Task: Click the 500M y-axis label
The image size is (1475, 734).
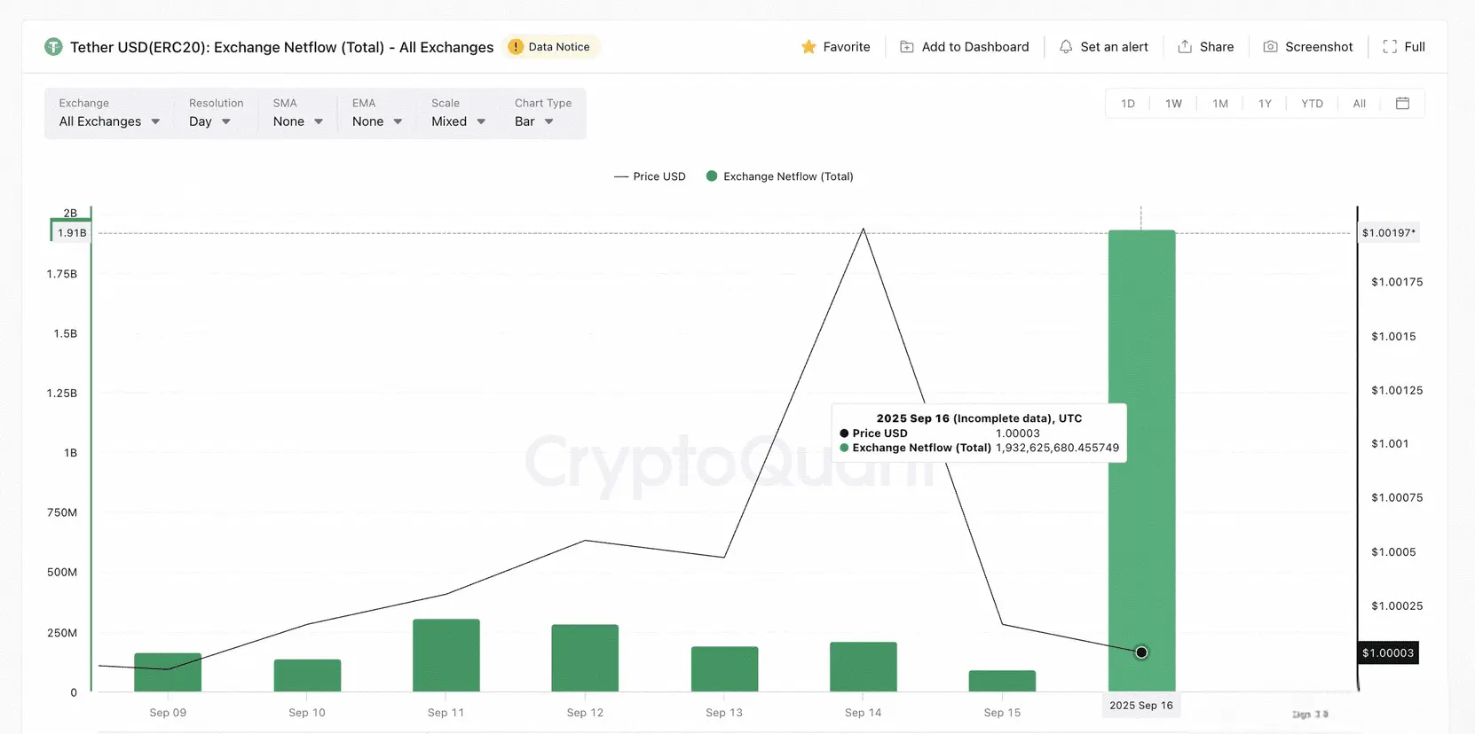Action: 62,573
